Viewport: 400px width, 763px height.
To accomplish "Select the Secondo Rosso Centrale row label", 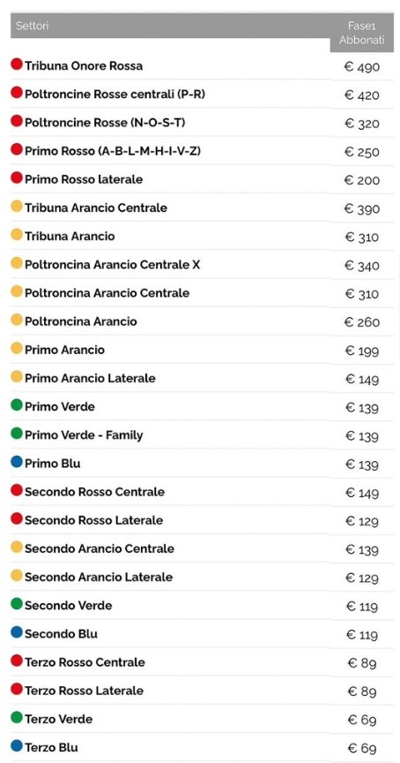I will tap(94, 492).
